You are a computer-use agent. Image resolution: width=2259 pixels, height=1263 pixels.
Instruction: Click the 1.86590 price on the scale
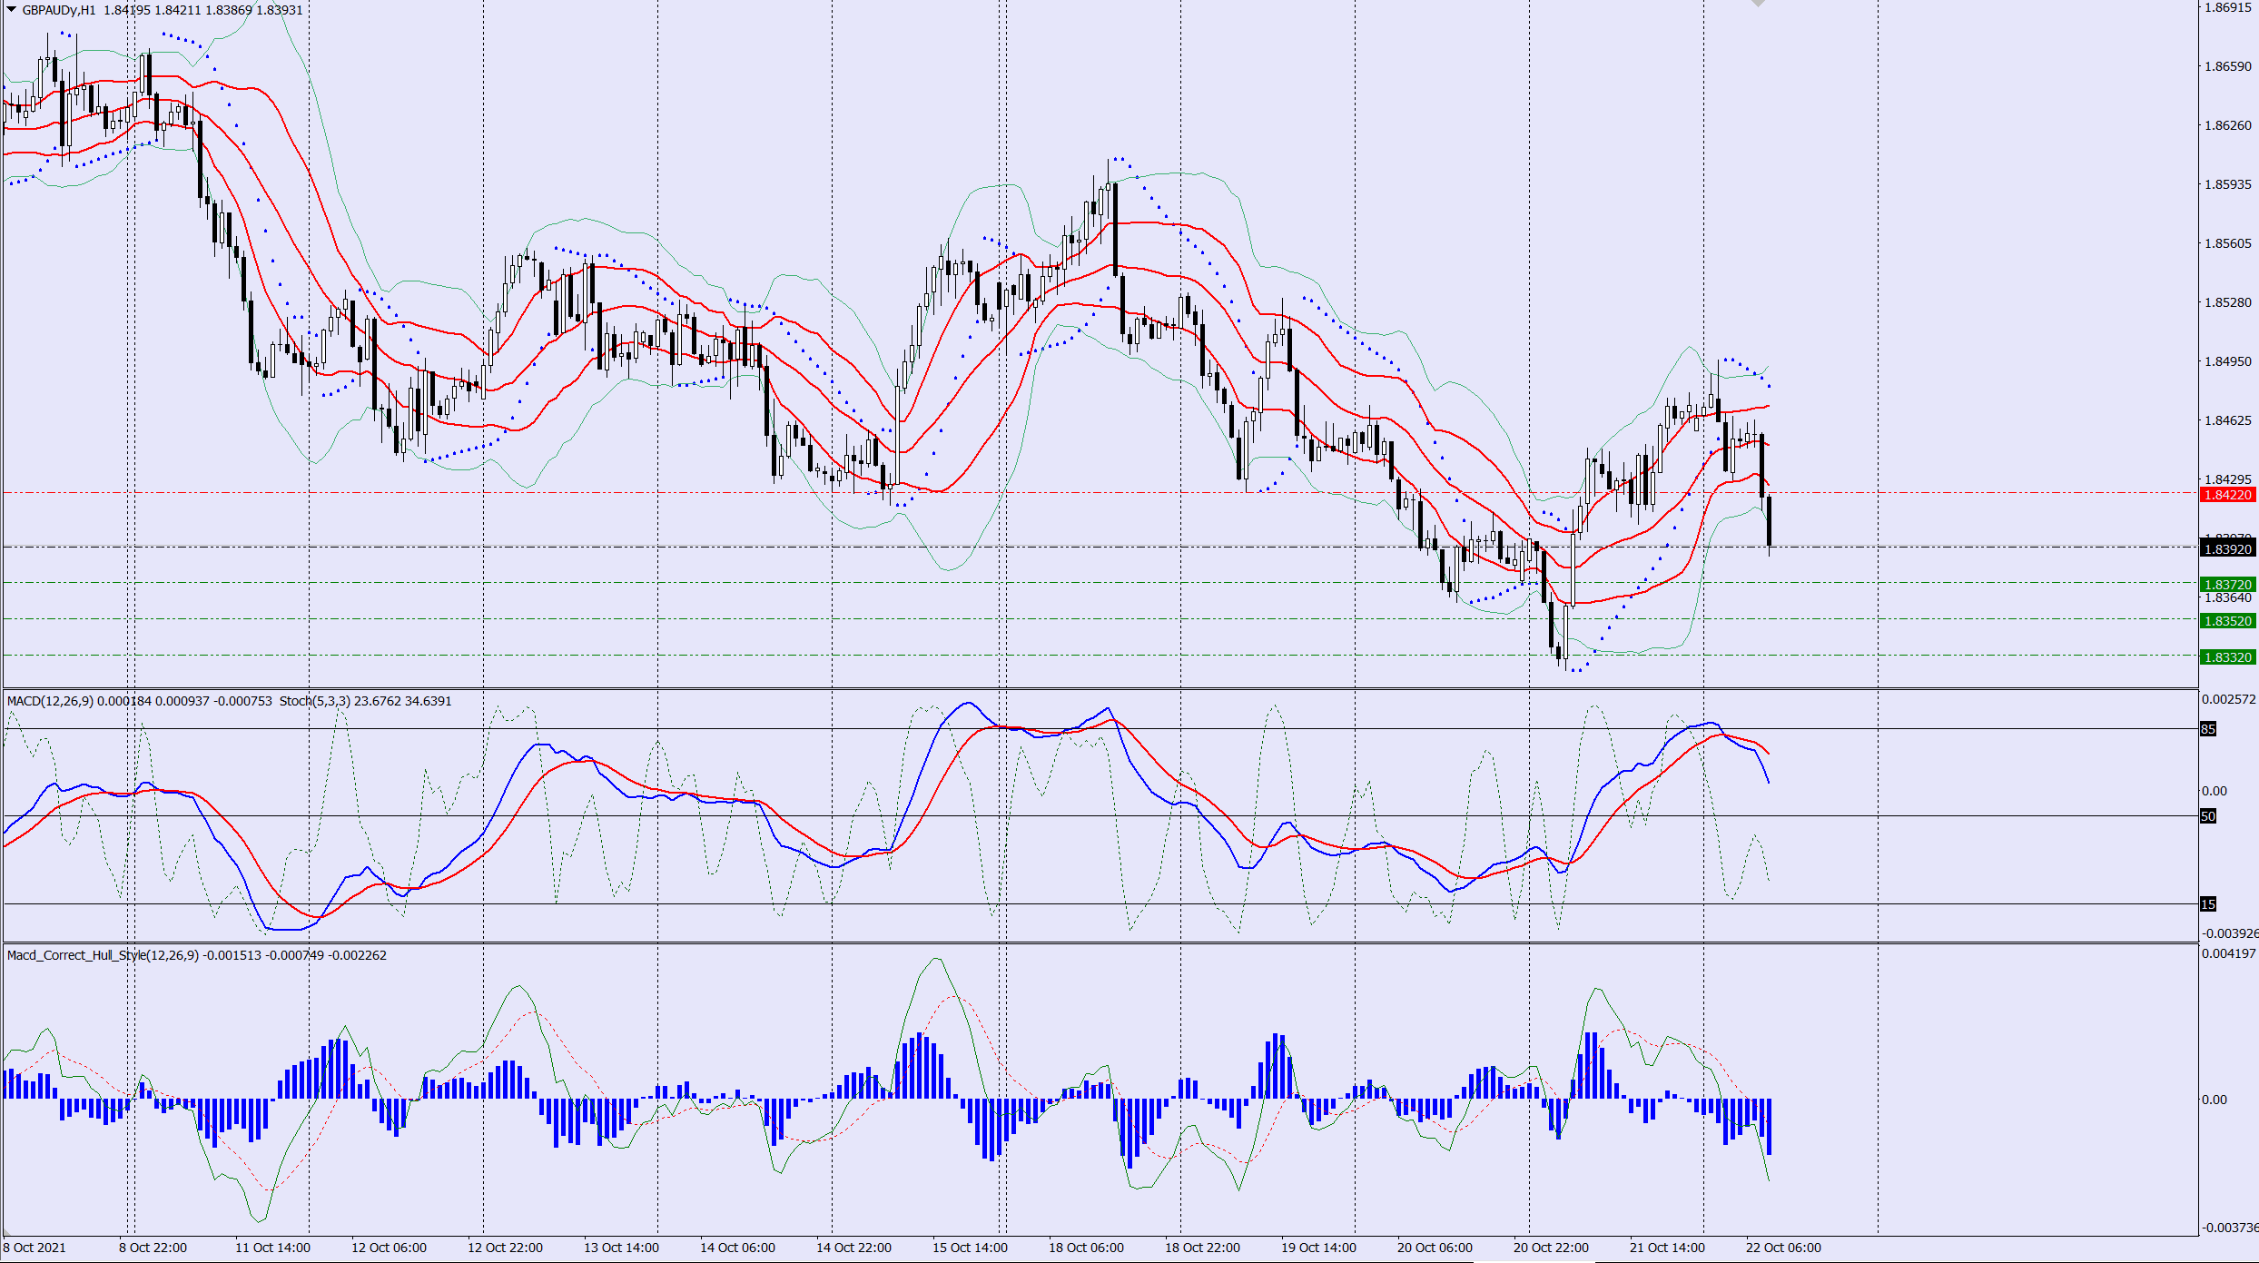pyautogui.click(x=2228, y=66)
